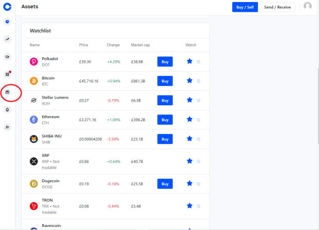Image resolution: width=319 pixels, height=230 pixels.
Task: Unwatch TRON with its star
Action: pos(190,206)
